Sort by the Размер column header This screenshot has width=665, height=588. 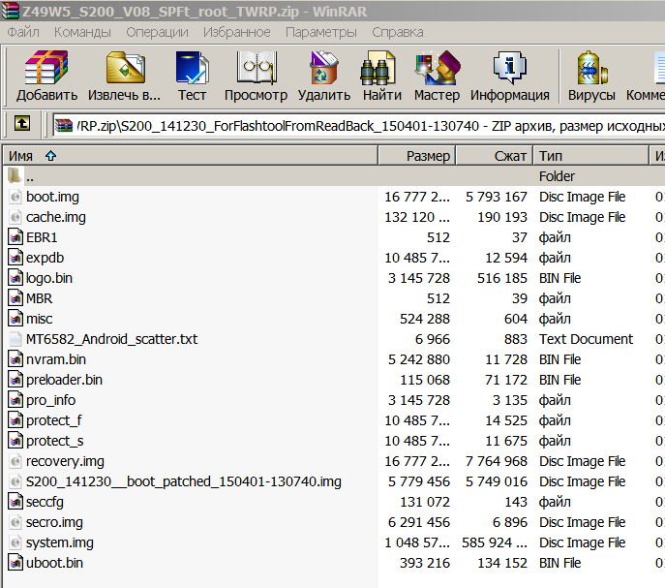point(428,156)
